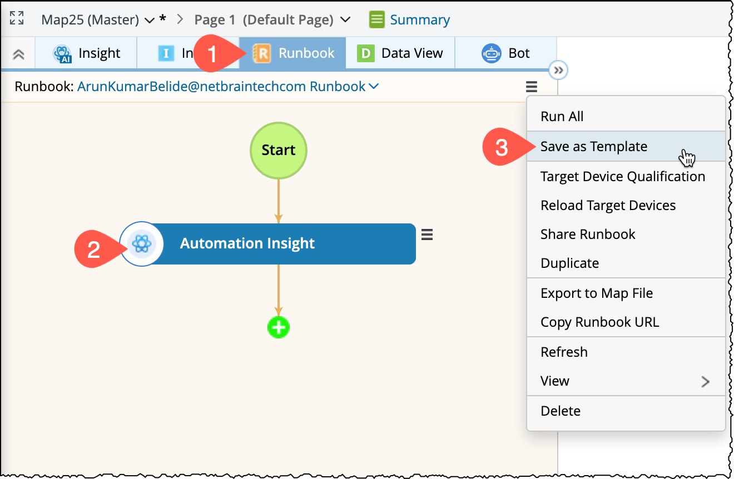The image size is (734, 479).
Task: Expand the View submenu
Action: click(x=705, y=381)
